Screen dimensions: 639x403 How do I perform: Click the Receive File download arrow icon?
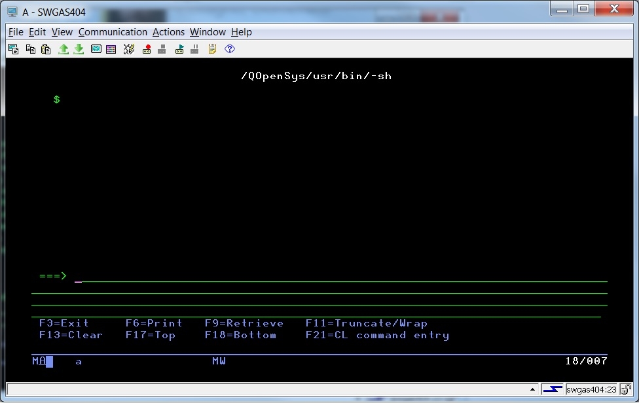click(79, 49)
